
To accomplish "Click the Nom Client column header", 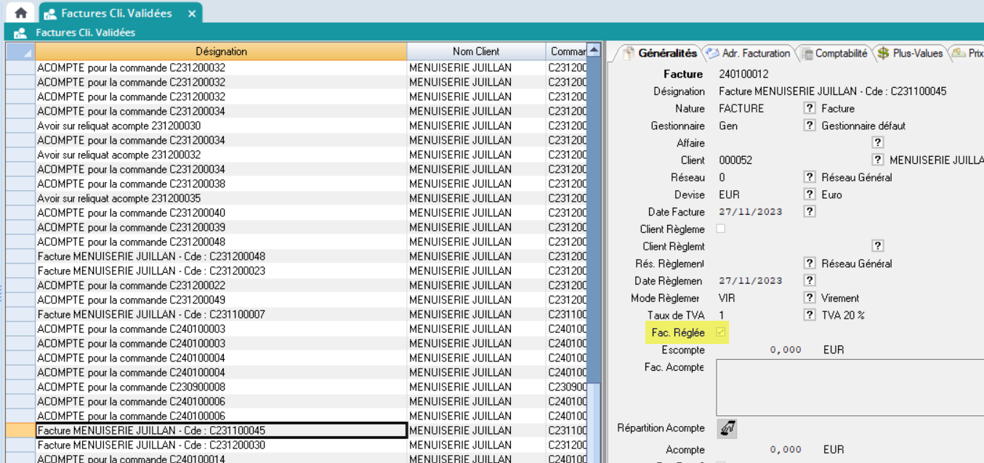I will point(476,52).
